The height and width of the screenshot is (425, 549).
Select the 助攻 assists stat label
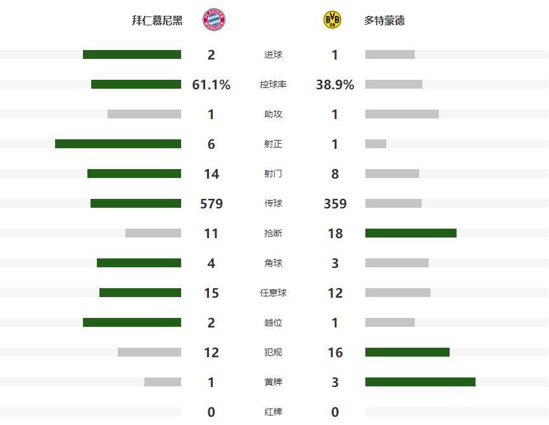point(273,114)
